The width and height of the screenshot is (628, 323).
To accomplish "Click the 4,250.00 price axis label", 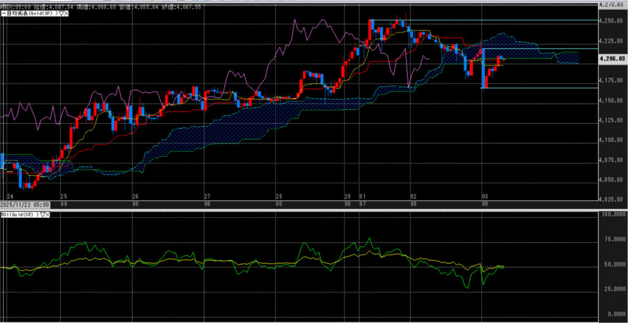I will pyautogui.click(x=611, y=21).
